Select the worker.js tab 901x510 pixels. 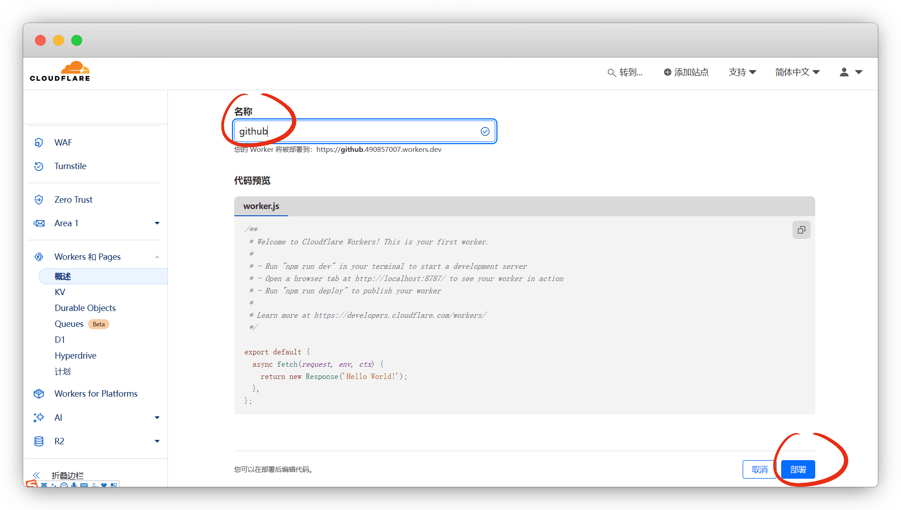tap(261, 206)
